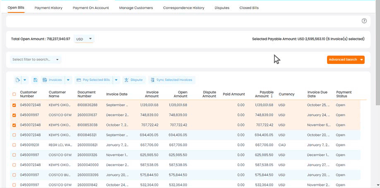Open the Select filter to search dropdown
This screenshot has width=380, height=188.
36,60
